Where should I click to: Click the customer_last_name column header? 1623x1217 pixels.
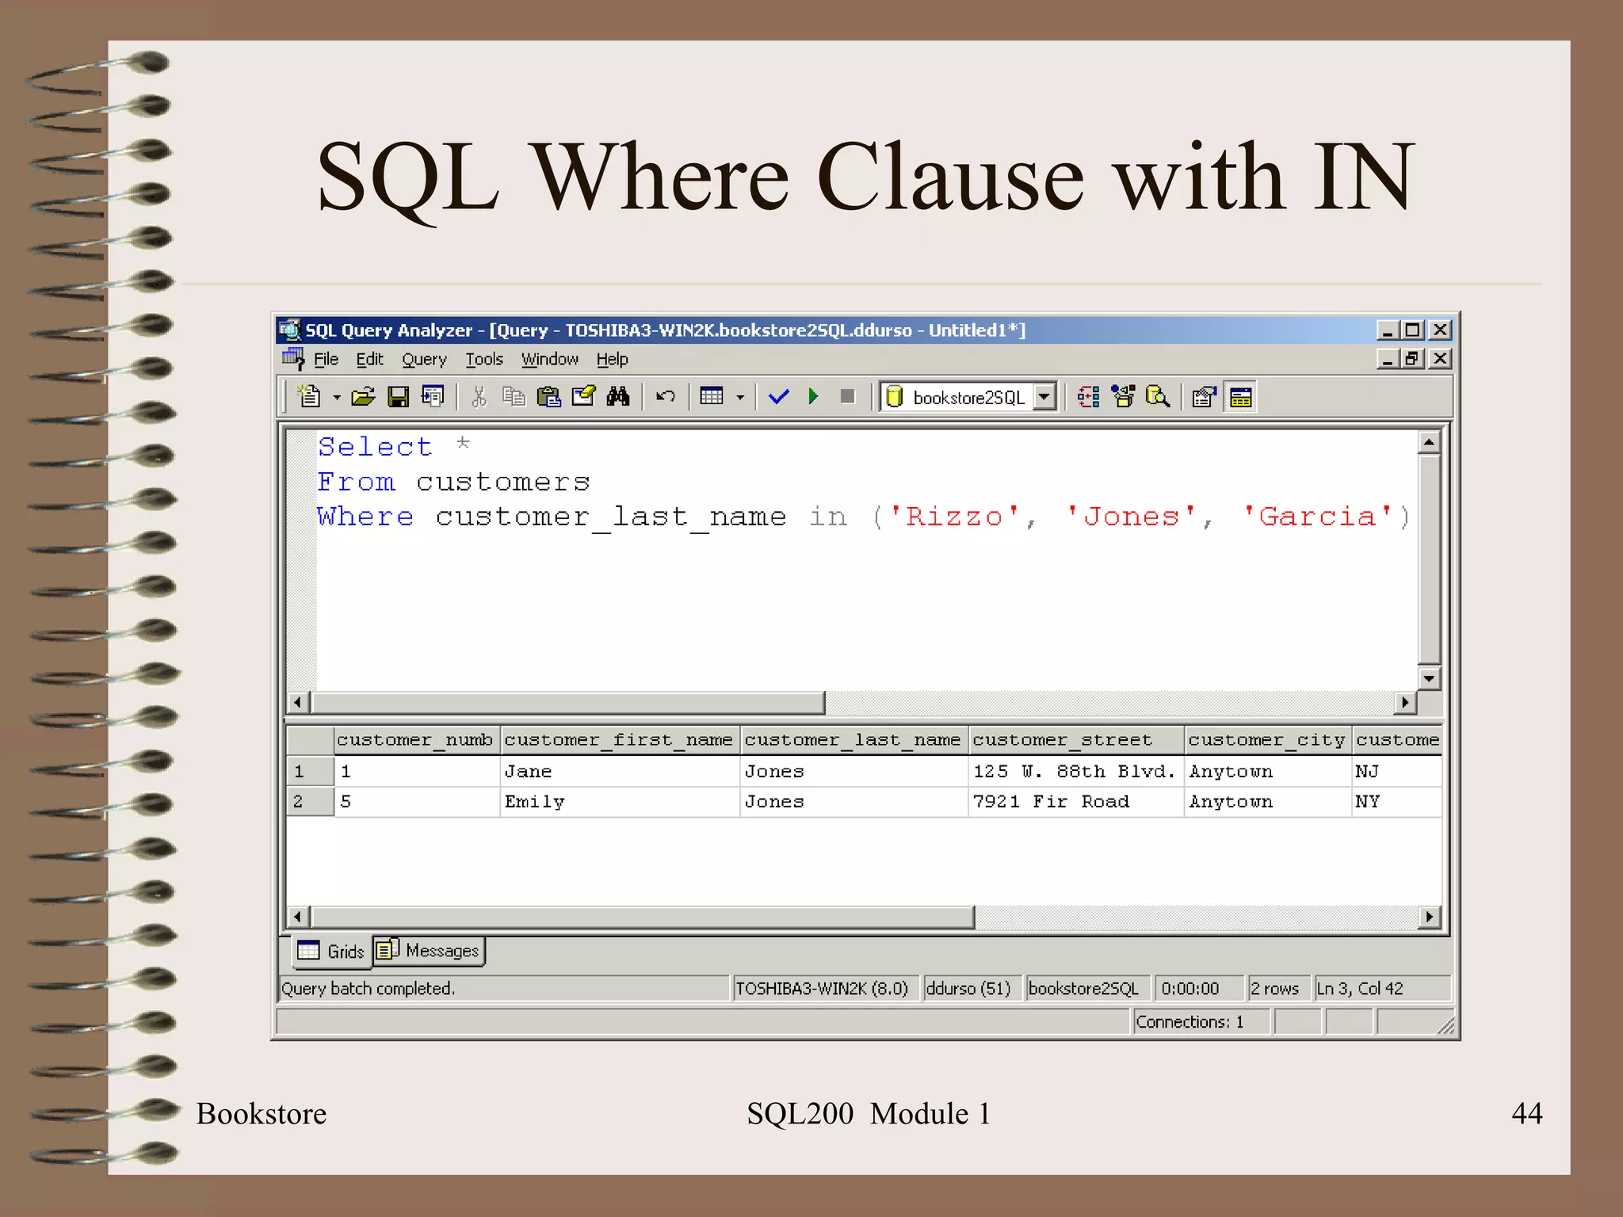tap(853, 740)
